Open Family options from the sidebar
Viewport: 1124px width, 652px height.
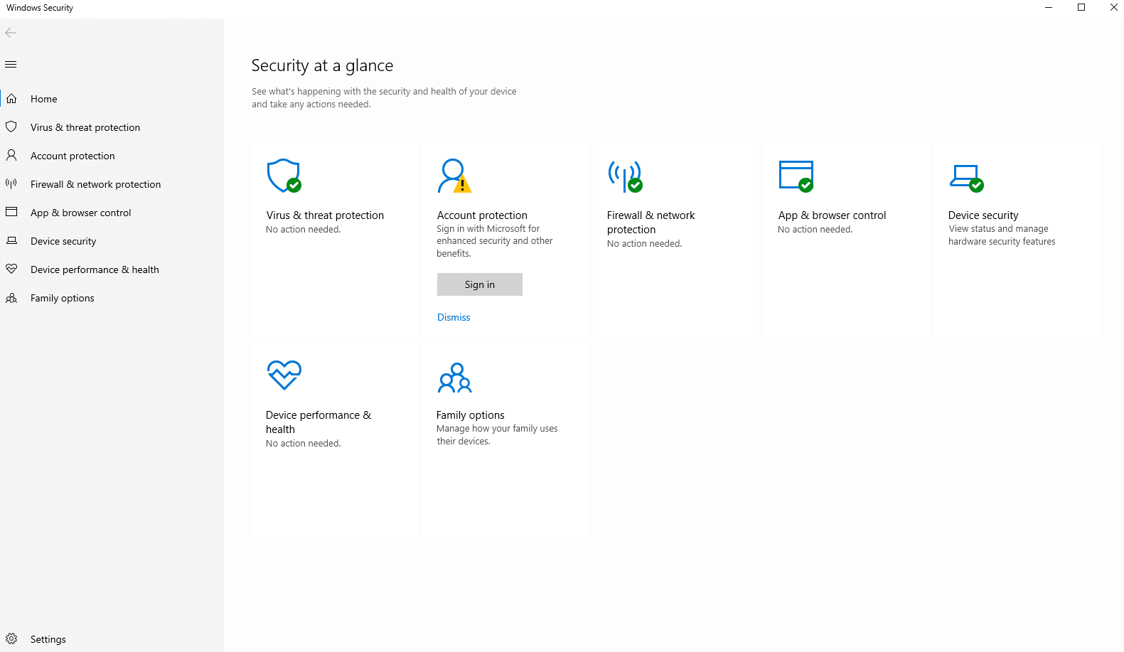coord(112,298)
